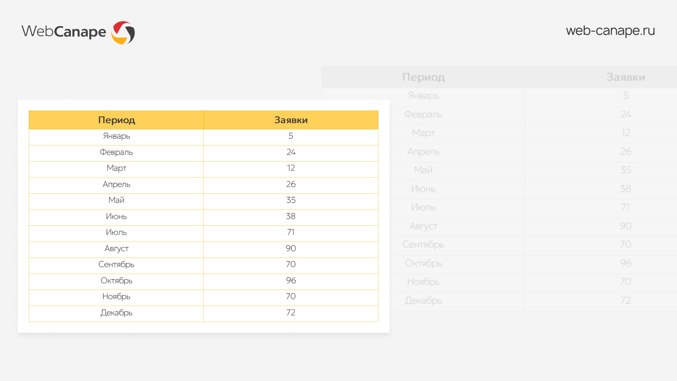Click the WebCanape swirl logo icon

[123, 32]
